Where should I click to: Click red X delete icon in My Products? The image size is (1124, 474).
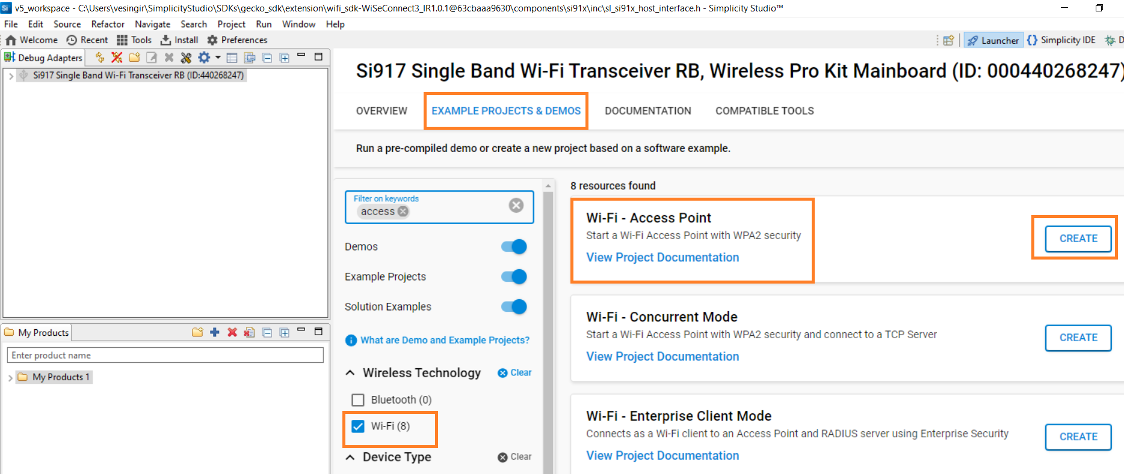pyautogui.click(x=232, y=332)
